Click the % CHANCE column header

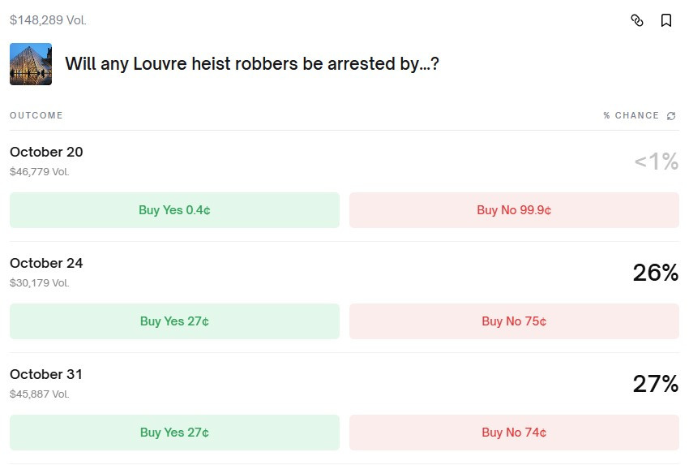tap(631, 116)
